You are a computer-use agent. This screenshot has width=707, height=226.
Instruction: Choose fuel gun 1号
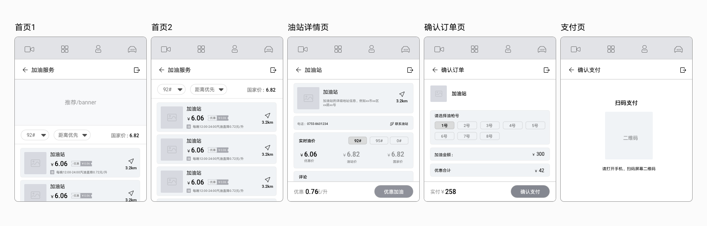click(x=444, y=125)
